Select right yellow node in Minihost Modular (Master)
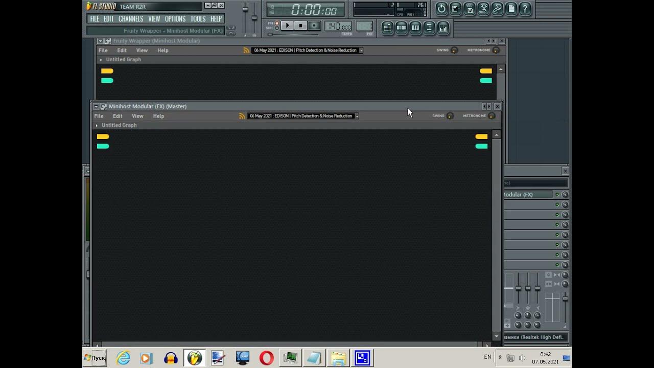Image resolution: width=654 pixels, height=368 pixels. (x=481, y=136)
